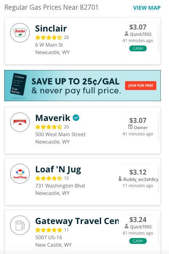Click the Gateway Travel Center gas pump icon
This screenshot has width=169, height=254.
pos(20,225)
